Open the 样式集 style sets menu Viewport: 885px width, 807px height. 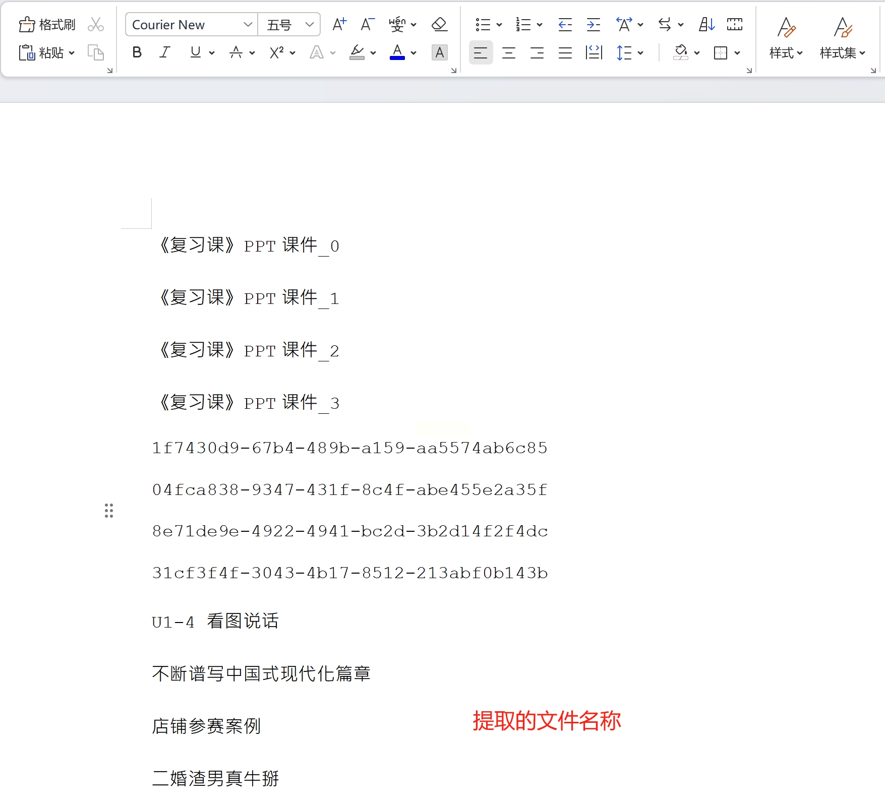[842, 38]
